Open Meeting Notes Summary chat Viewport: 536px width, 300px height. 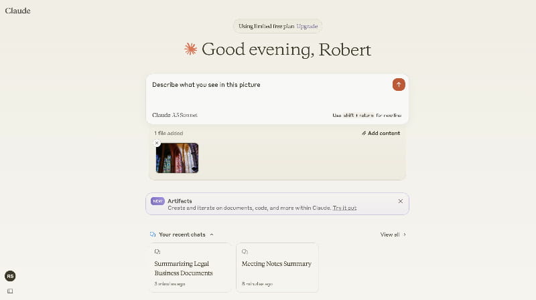click(277, 267)
